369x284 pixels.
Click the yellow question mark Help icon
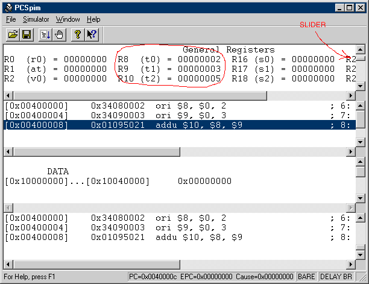pos(78,35)
